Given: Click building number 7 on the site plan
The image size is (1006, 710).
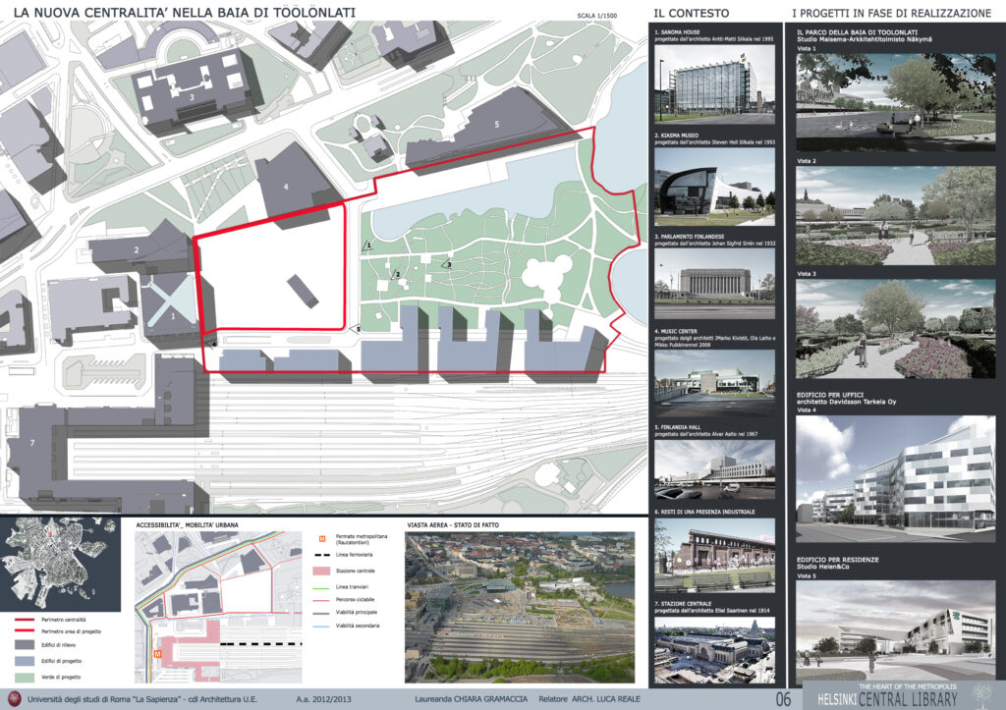Looking at the screenshot, I should 31,445.
